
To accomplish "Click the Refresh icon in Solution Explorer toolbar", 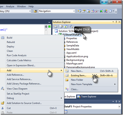I will (66, 26).
